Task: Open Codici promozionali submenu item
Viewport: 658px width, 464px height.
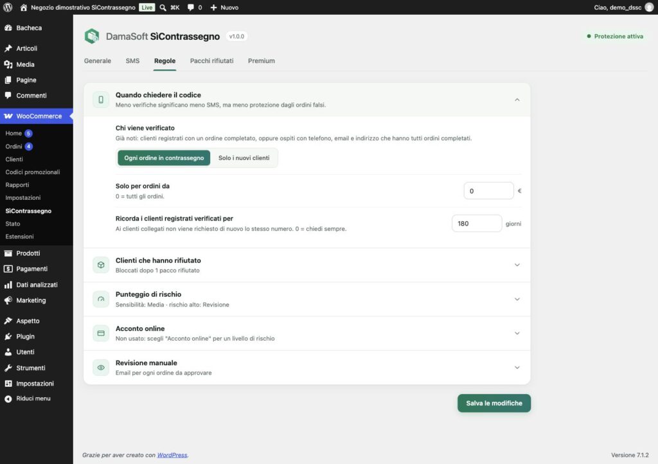Action: tap(33, 172)
